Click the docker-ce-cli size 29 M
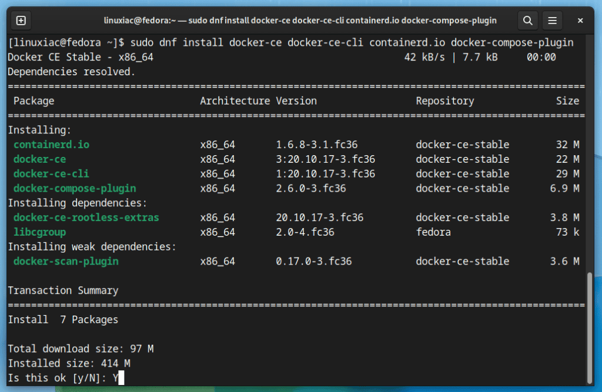Image resolution: width=602 pixels, height=392 pixels. [x=567, y=174]
